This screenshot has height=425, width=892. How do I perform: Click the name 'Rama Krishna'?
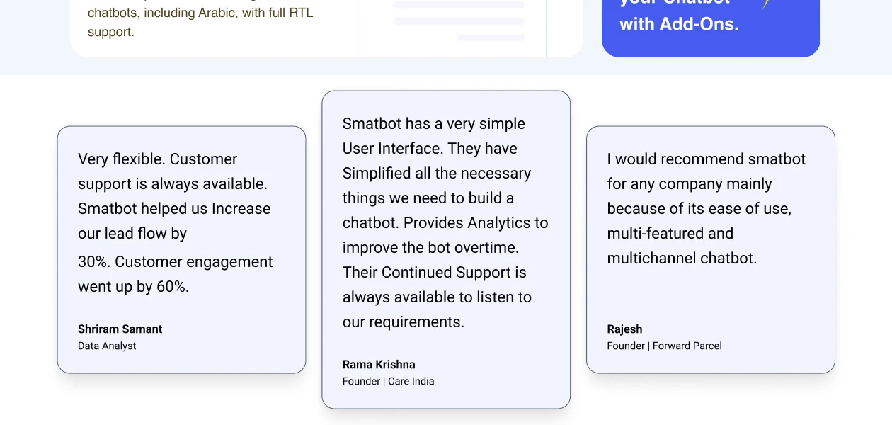tap(379, 365)
